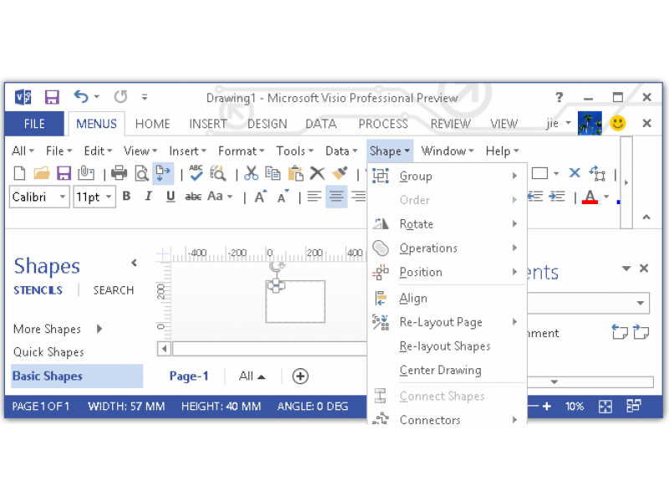Image resolution: width=669 pixels, height=502 pixels.
Task: Open the Aa change case dropdown
Action: (230, 197)
